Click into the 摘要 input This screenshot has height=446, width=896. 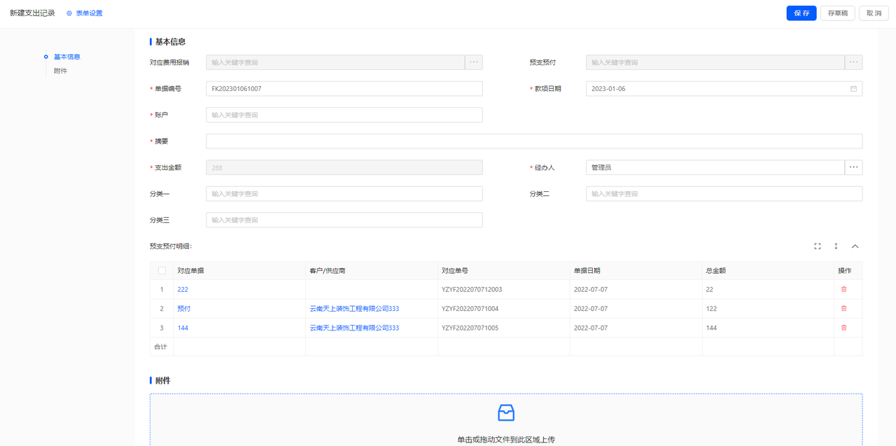(534, 141)
